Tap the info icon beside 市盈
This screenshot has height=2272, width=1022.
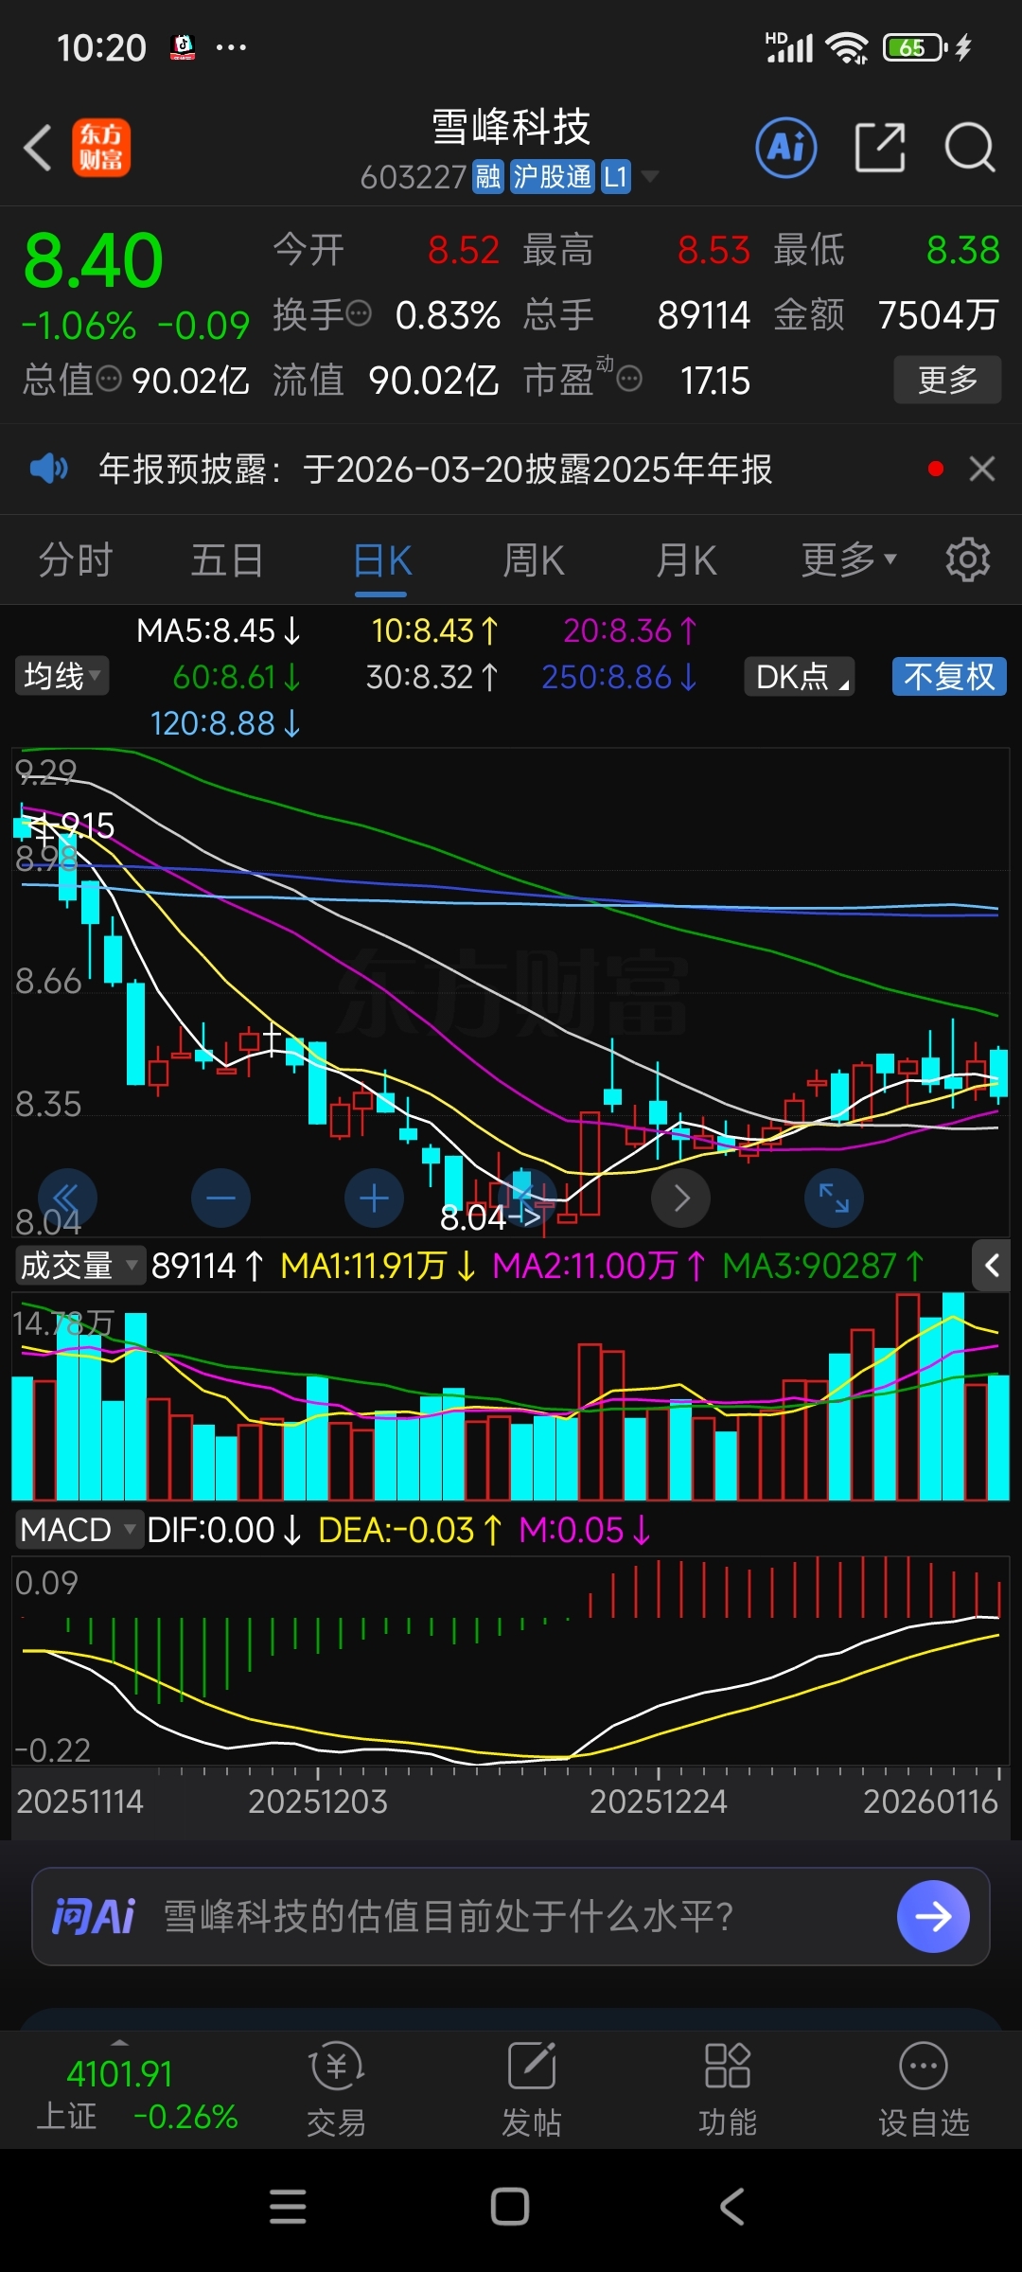click(629, 380)
